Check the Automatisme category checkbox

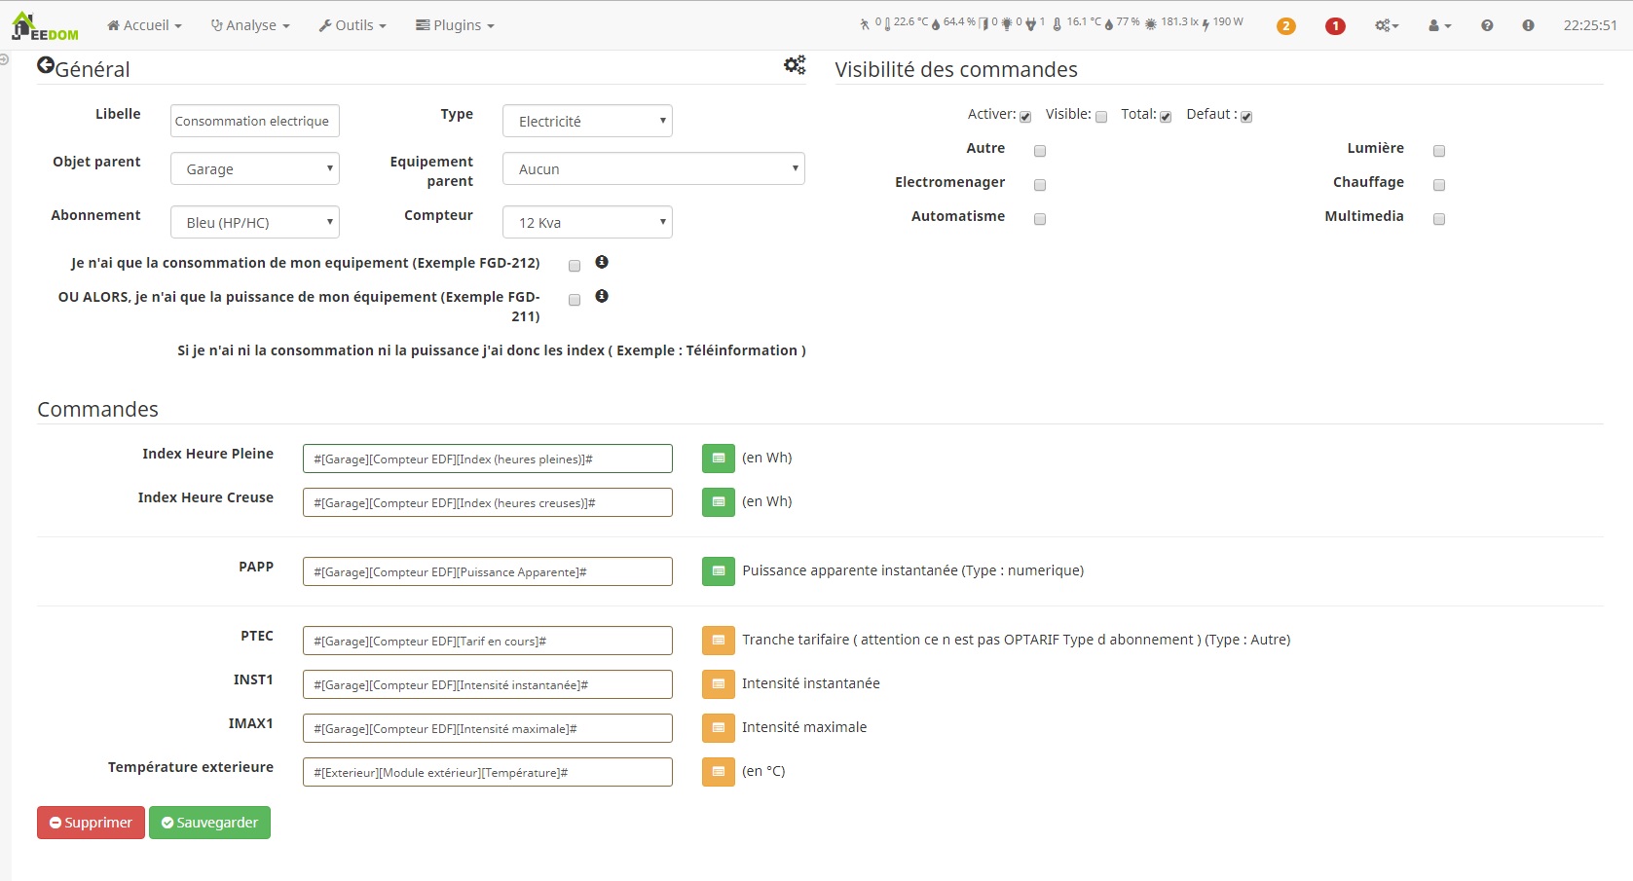1040,219
